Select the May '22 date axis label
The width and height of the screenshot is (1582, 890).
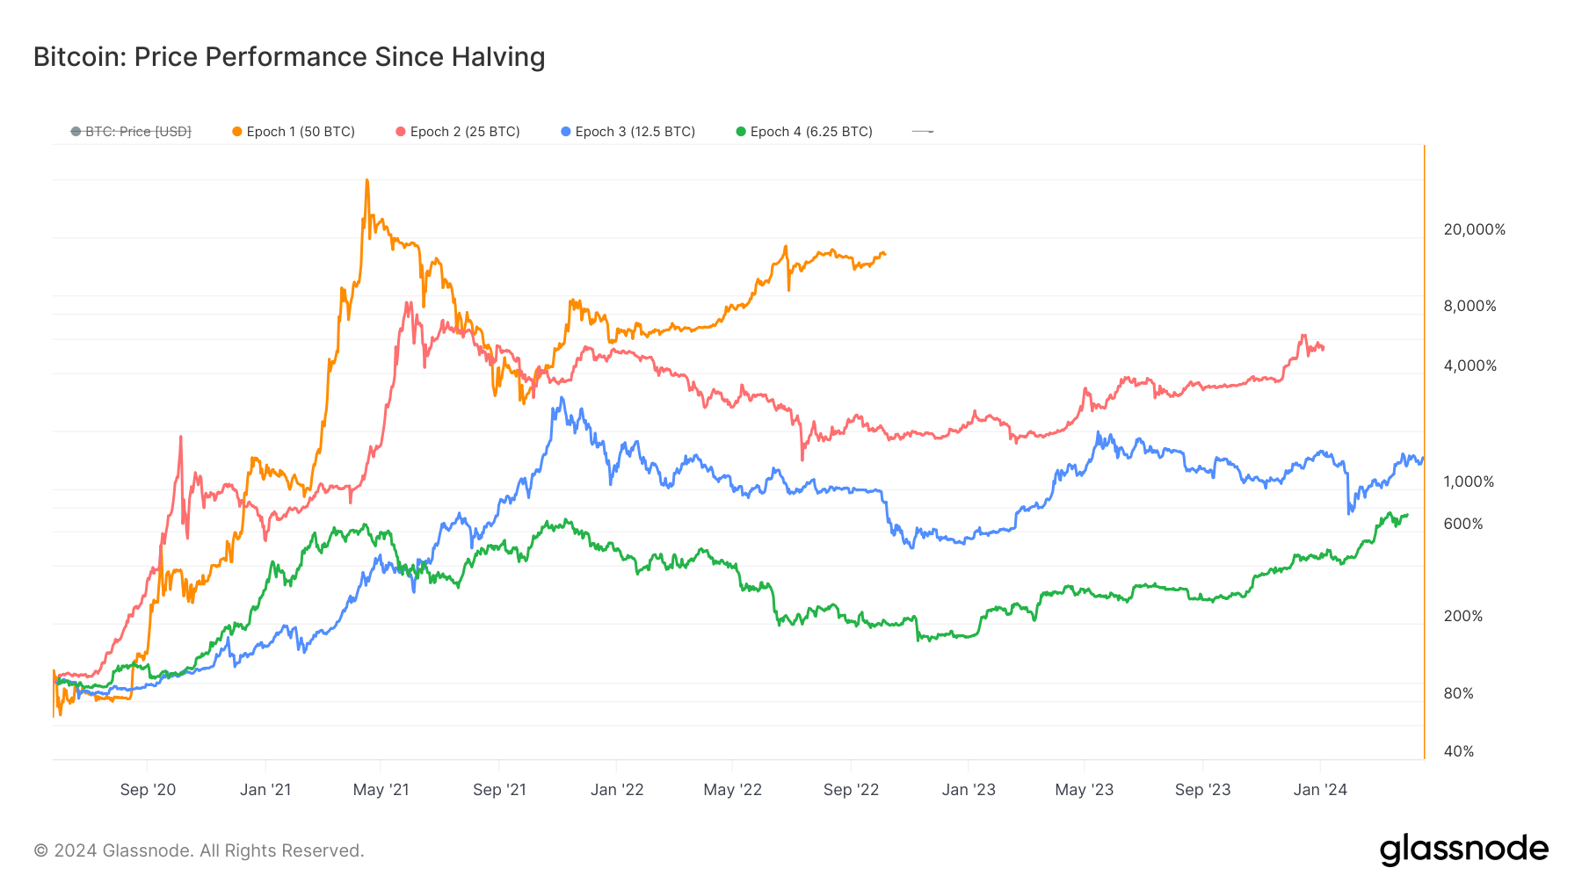click(733, 790)
